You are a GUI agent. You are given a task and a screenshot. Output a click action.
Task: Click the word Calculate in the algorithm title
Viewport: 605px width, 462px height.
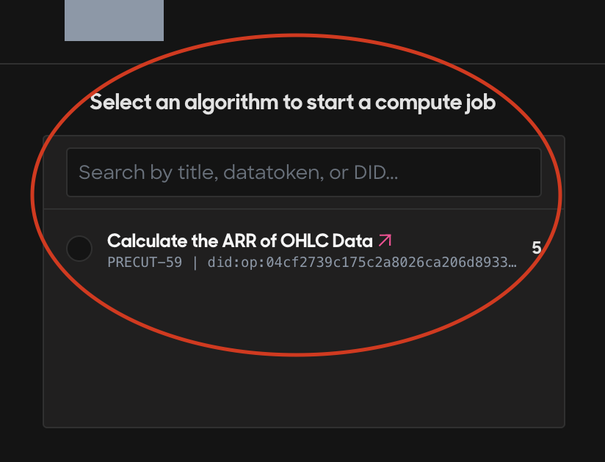[x=147, y=241]
